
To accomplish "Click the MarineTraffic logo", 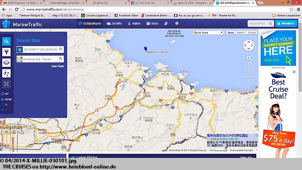I will click(x=22, y=24).
